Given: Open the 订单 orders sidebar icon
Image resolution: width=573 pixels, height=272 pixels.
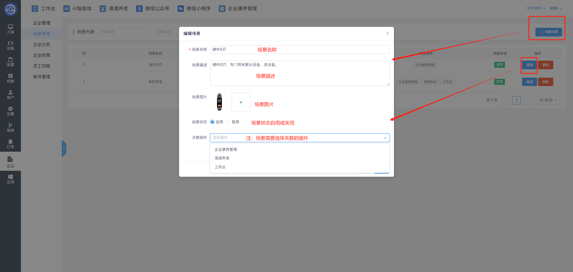Looking at the screenshot, I should [x=10, y=144].
